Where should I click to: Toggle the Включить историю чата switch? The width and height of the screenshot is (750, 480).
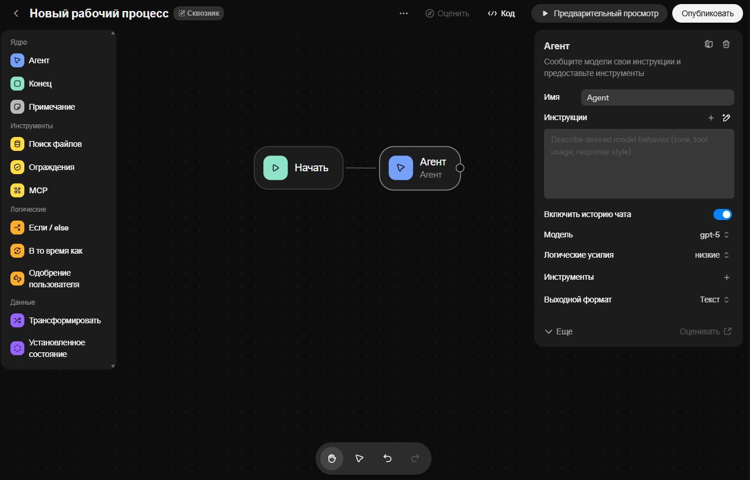coord(723,215)
